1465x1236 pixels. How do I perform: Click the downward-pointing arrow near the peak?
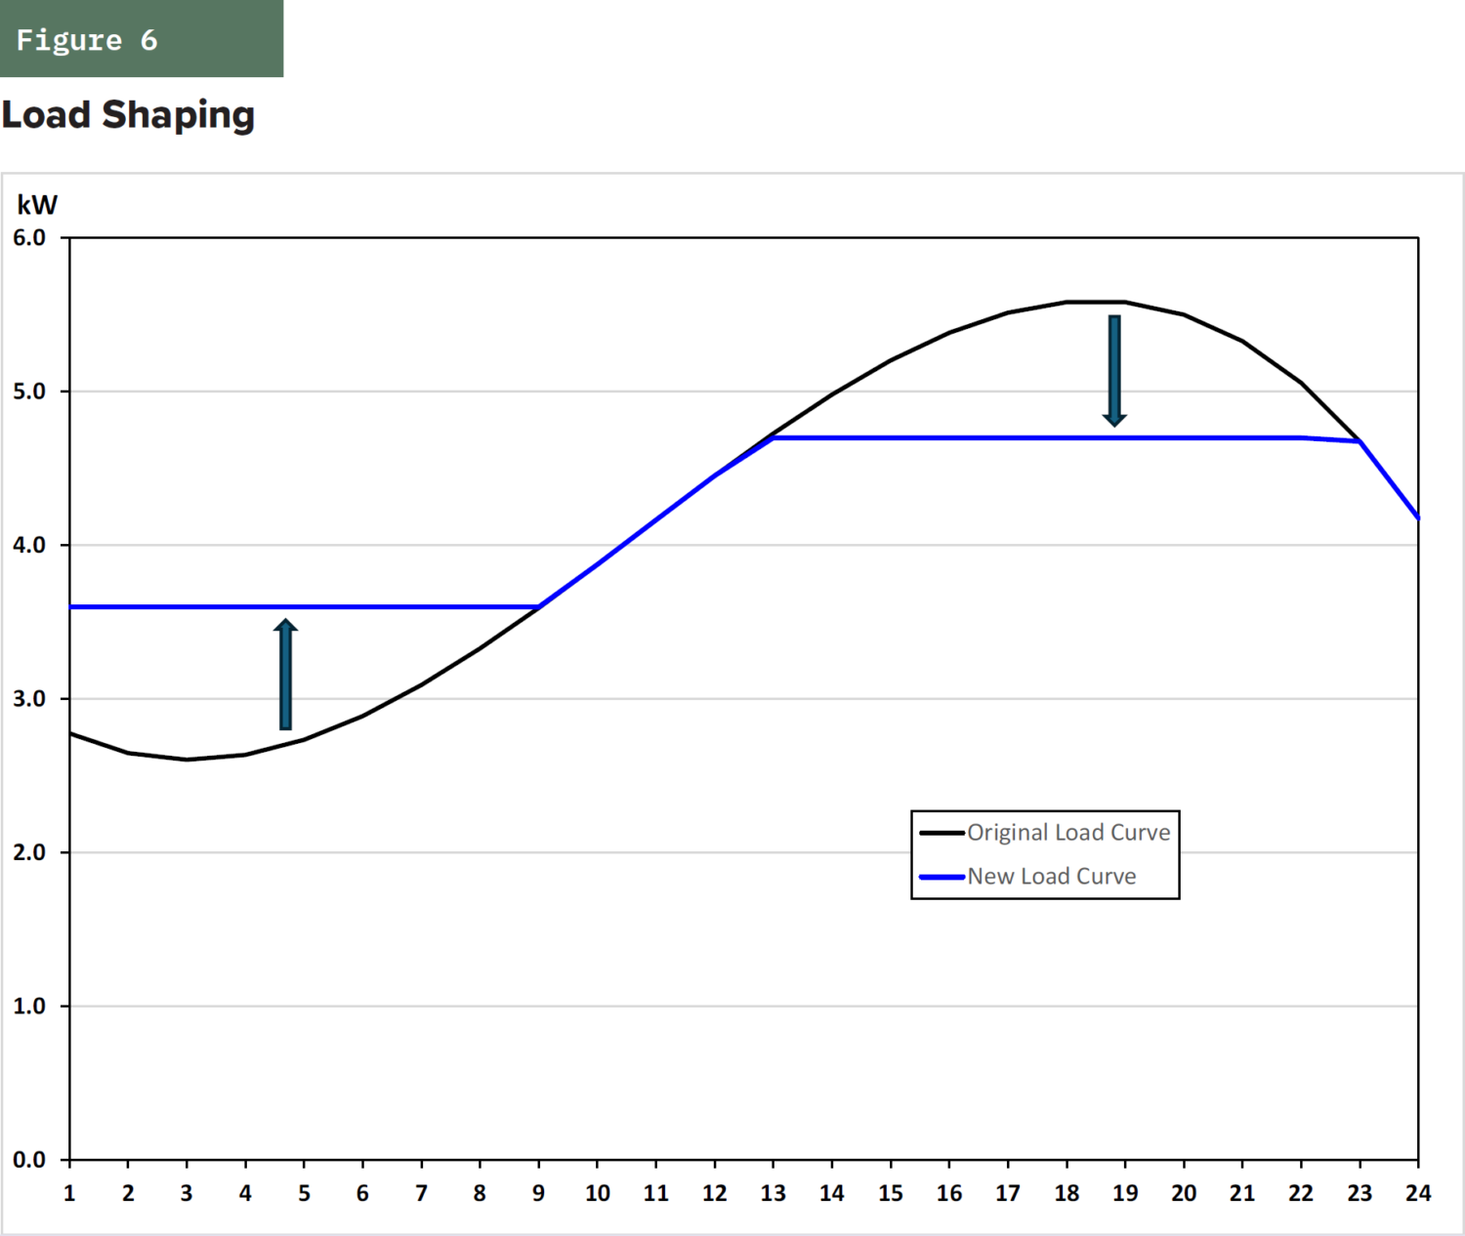pyautogui.click(x=1114, y=371)
